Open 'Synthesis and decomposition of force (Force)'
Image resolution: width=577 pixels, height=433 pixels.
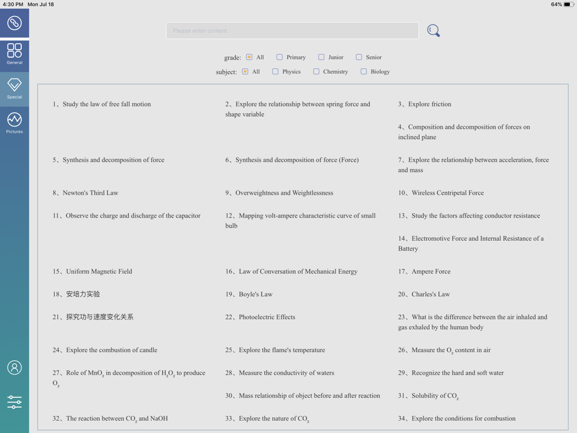click(292, 160)
